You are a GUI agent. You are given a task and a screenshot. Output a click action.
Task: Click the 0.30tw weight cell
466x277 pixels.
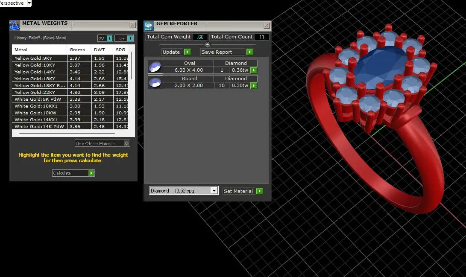click(x=240, y=85)
